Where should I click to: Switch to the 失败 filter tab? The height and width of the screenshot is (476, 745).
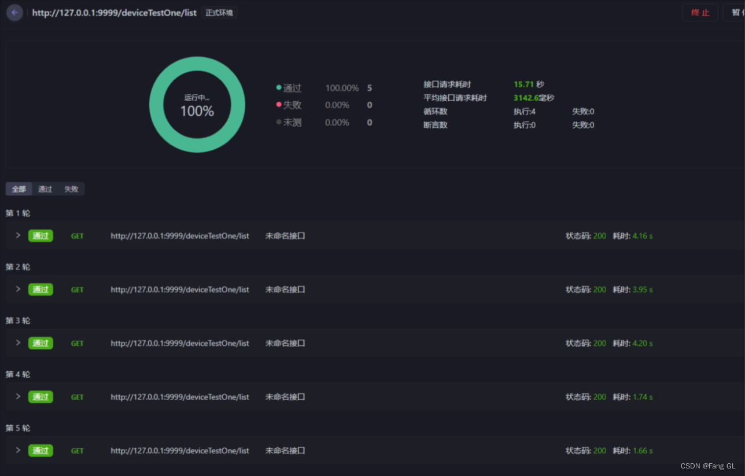(x=71, y=189)
